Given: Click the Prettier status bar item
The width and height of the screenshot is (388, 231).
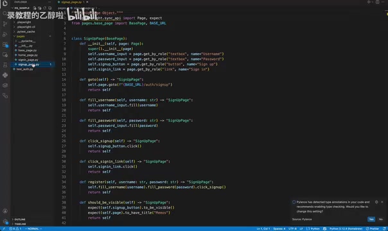Looking at the screenshot, I should tap(373, 229).
